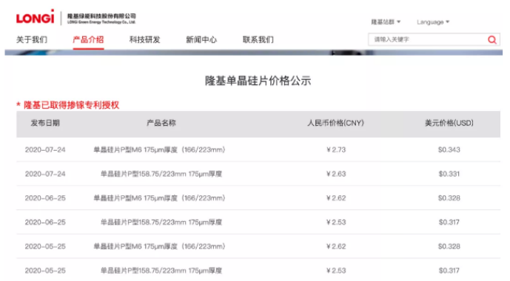Open the 隆基站群 dropdown
Screen dimensions: 510x281
386,21
